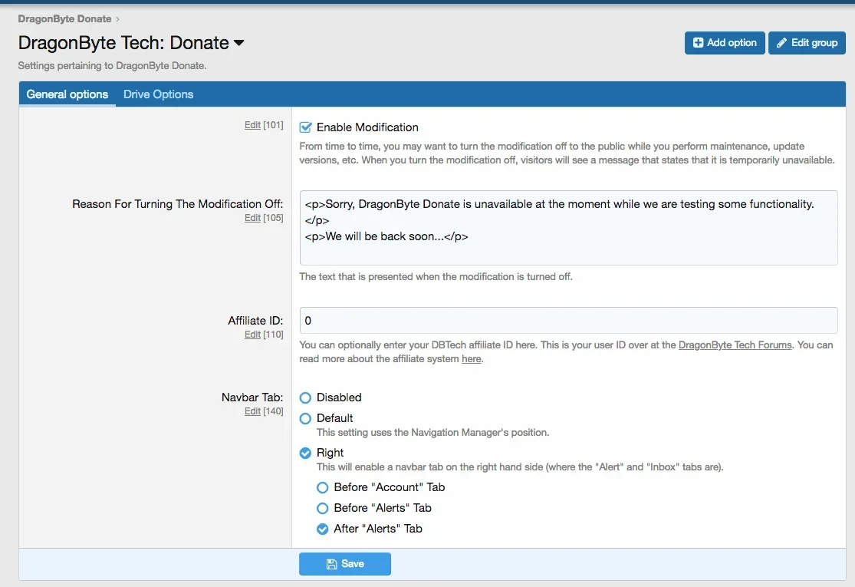Open the affiliate system "here" link
Viewport: 855px width, 587px height.
471,359
